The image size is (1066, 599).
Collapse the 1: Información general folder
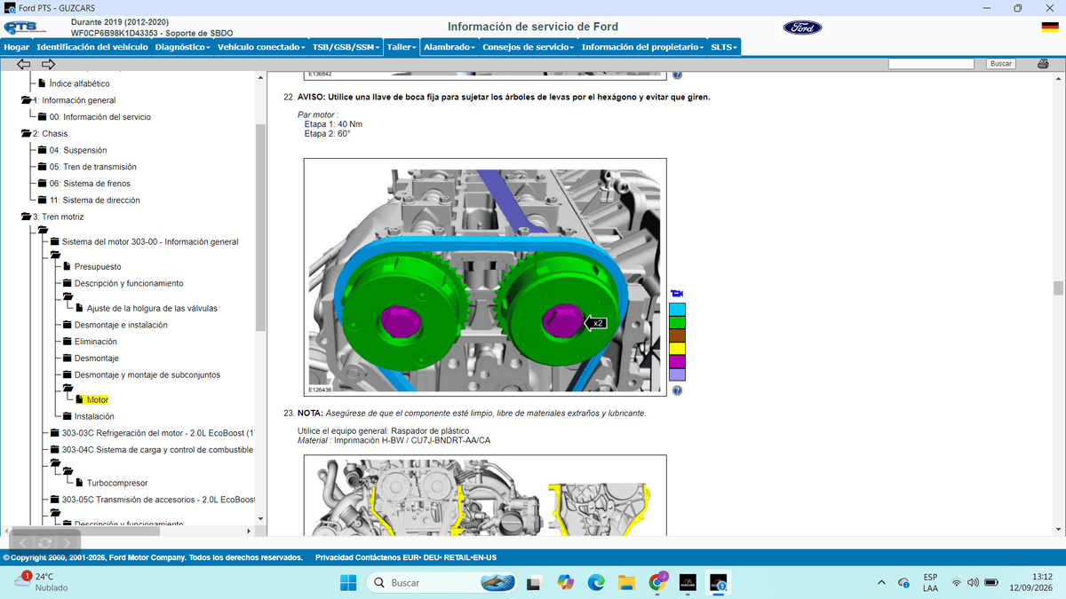pyautogui.click(x=26, y=100)
